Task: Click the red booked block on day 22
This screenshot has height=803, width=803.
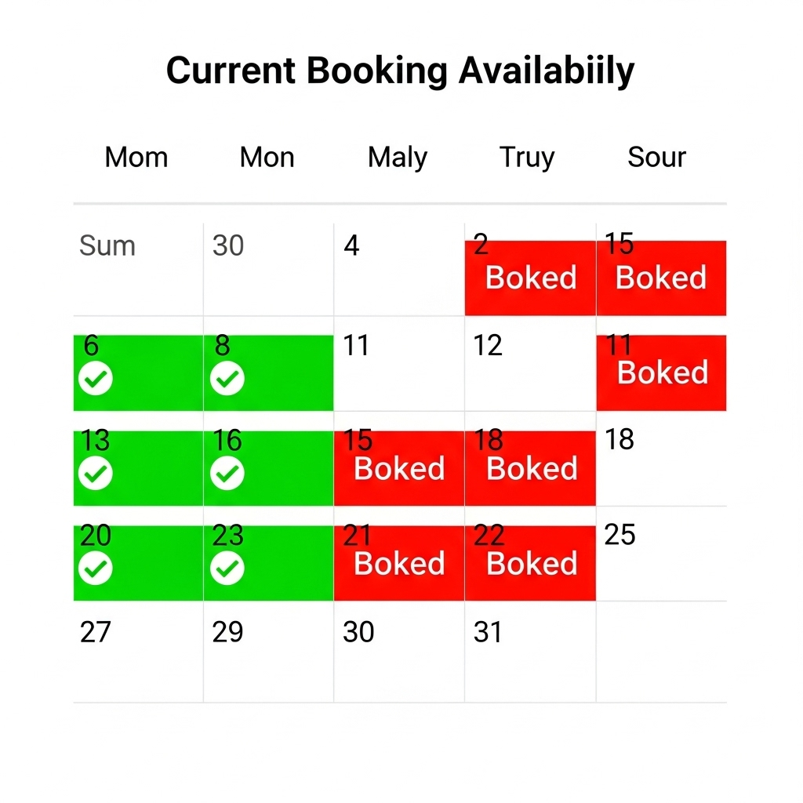Action: [531, 564]
